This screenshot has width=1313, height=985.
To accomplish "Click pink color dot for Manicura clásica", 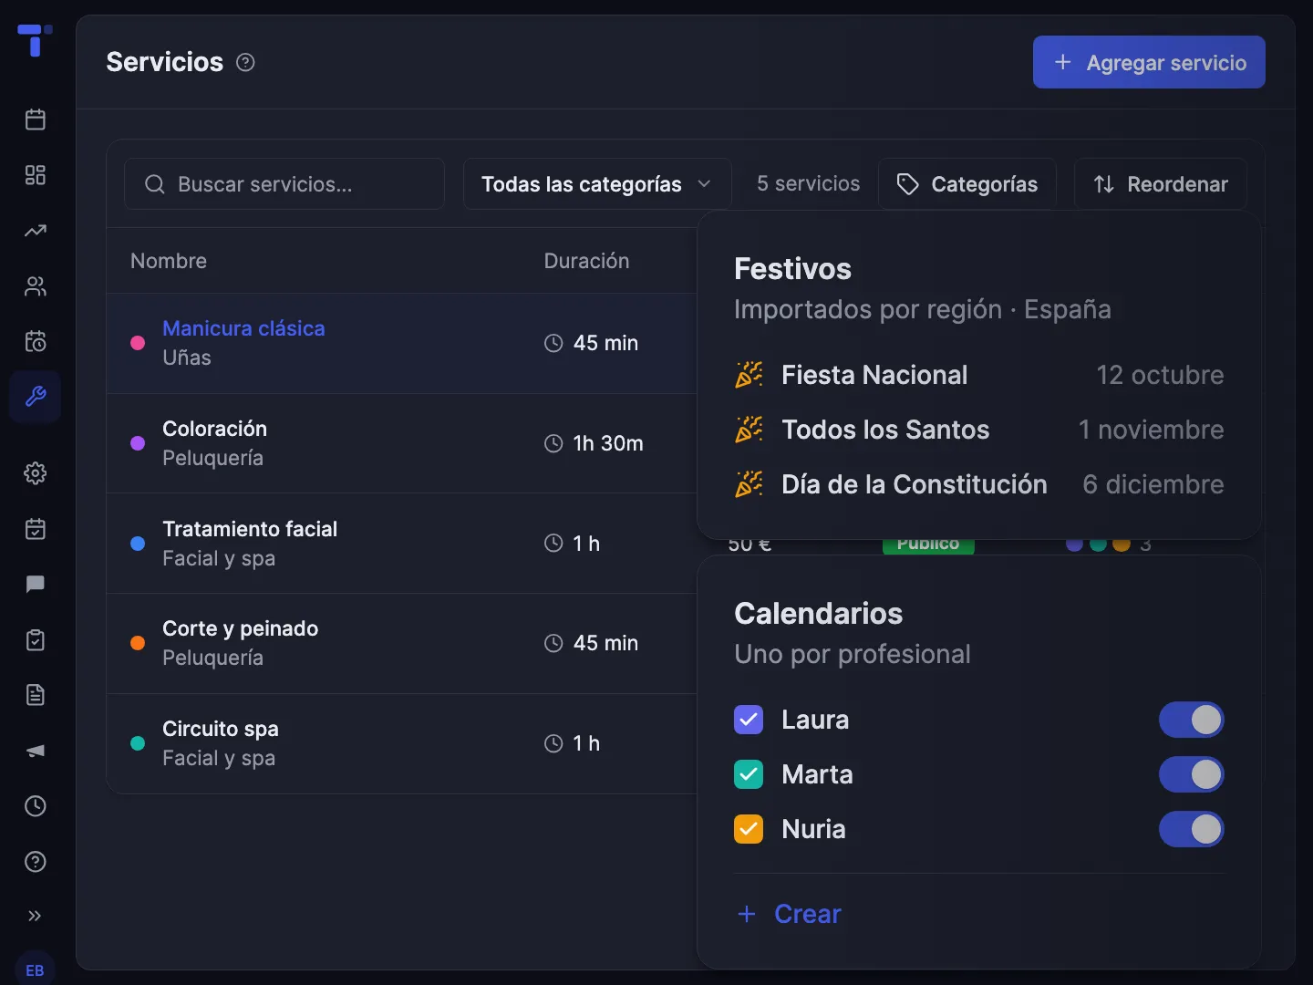I will (x=138, y=343).
